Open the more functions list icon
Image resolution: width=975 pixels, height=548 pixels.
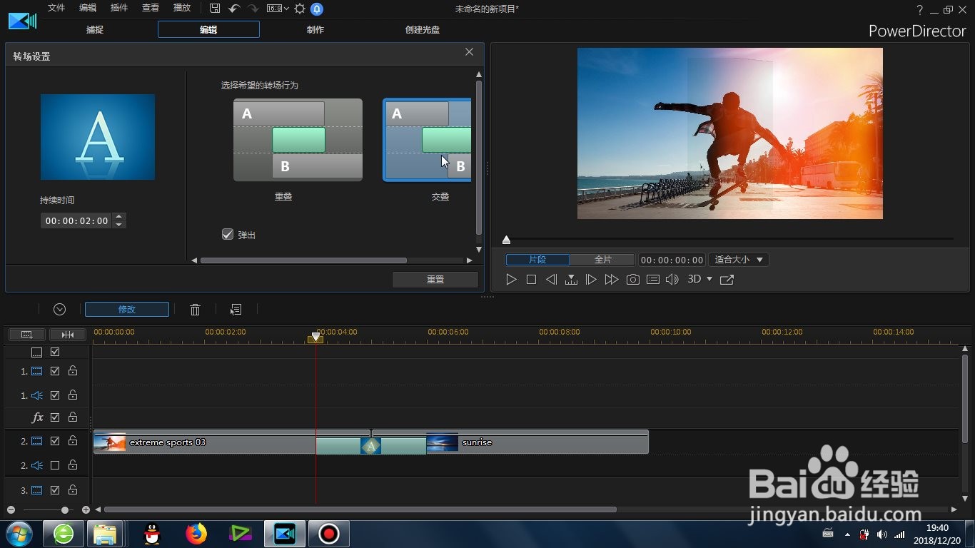point(236,310)
